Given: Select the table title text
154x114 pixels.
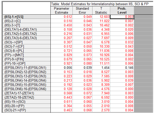Looking at the screenshot, I should pyautogui.click(x=100, y=4).
